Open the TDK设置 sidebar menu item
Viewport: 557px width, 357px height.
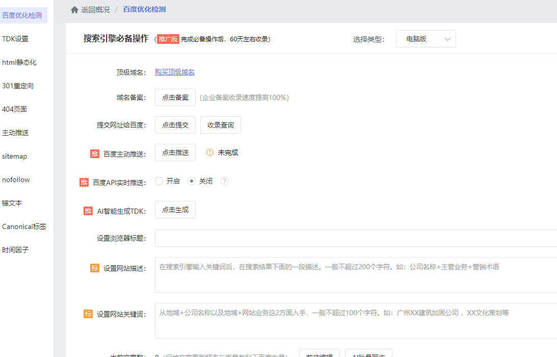(x=15, y=39)
